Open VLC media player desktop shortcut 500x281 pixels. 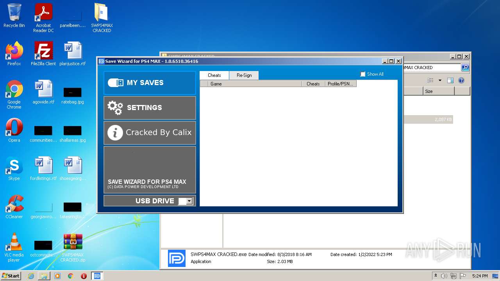tap(14, 247)
